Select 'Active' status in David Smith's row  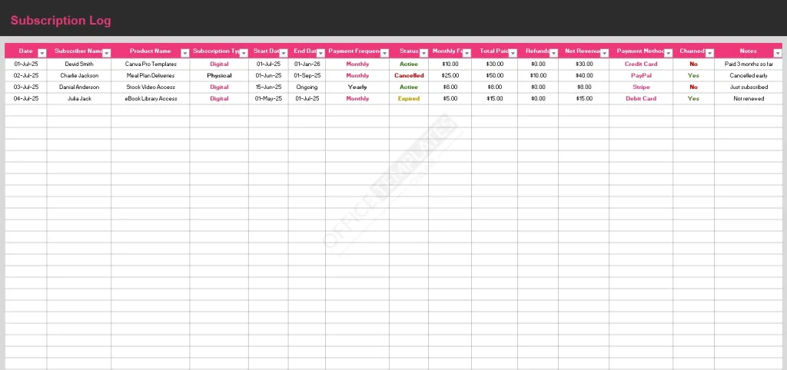[409, 64]
